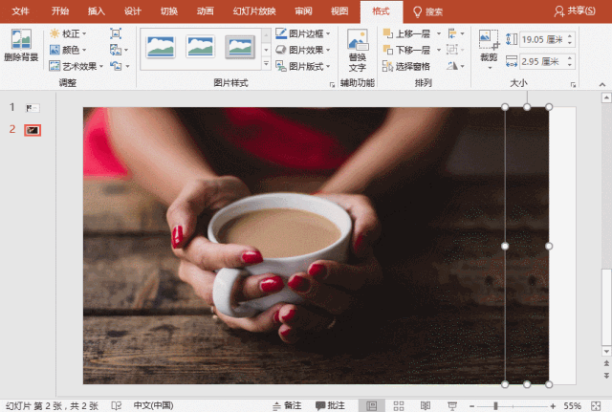
Task: Click the spell check book icon
Action: click(116, 405)
